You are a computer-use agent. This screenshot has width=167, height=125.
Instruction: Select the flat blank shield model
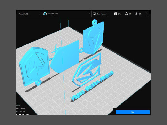65,57
